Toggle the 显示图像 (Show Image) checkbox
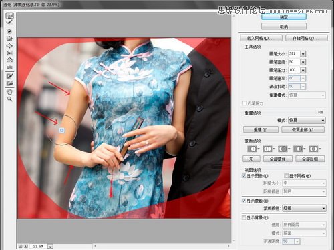 (244, 176)
